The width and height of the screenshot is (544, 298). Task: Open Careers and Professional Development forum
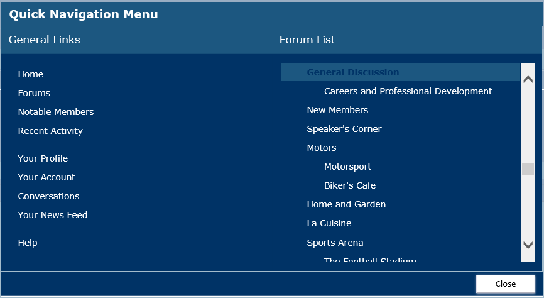tap(408, 91)
